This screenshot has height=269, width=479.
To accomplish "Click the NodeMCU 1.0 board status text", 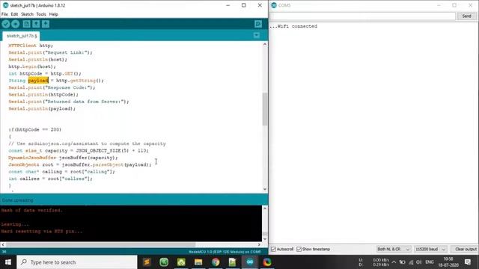I will 225,252.
